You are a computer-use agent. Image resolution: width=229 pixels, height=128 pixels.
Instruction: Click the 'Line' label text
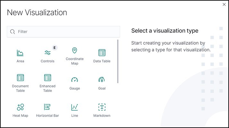75,115
